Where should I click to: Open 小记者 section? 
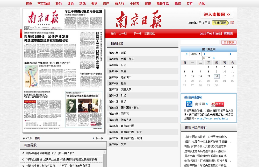click(x=134, y=3)
